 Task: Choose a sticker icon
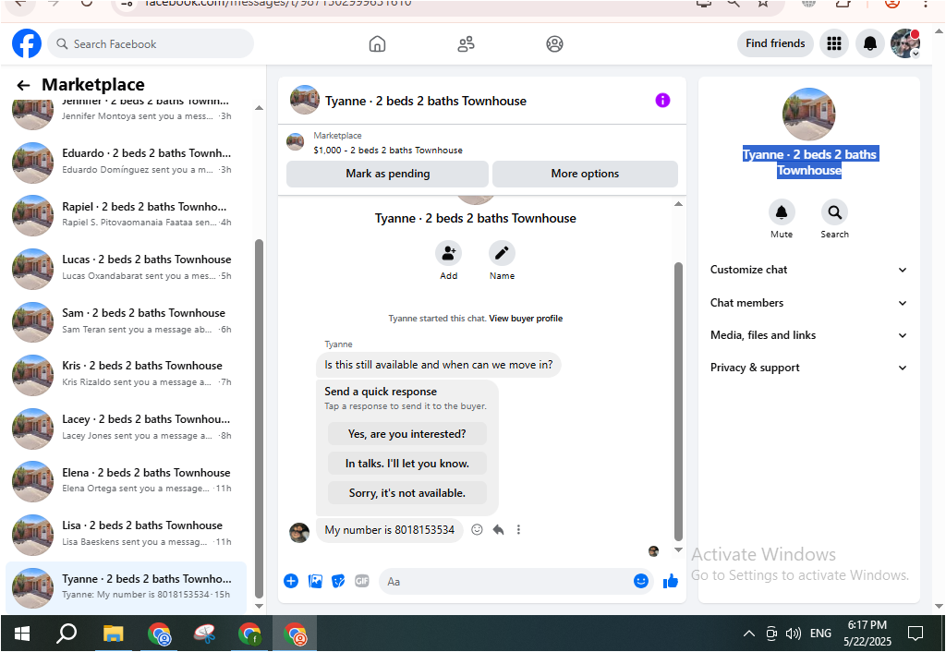(338, 581)
